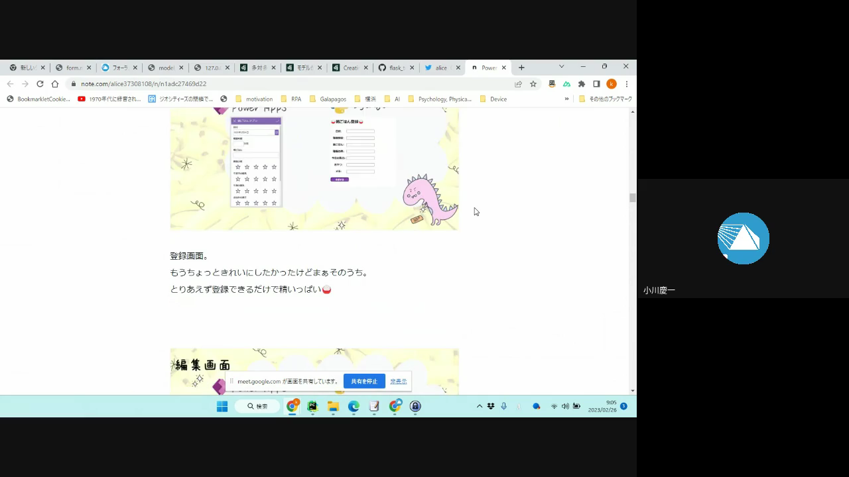
Task: Click the page's vertical scrollbar thumb
Action: pos(633,197)
